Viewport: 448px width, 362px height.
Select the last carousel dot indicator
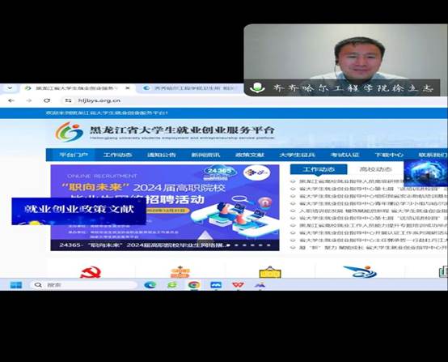268,245
